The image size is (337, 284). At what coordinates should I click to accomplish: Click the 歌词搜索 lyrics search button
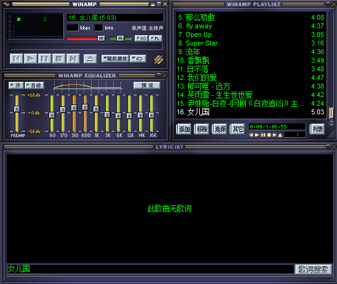click(313, 269)
